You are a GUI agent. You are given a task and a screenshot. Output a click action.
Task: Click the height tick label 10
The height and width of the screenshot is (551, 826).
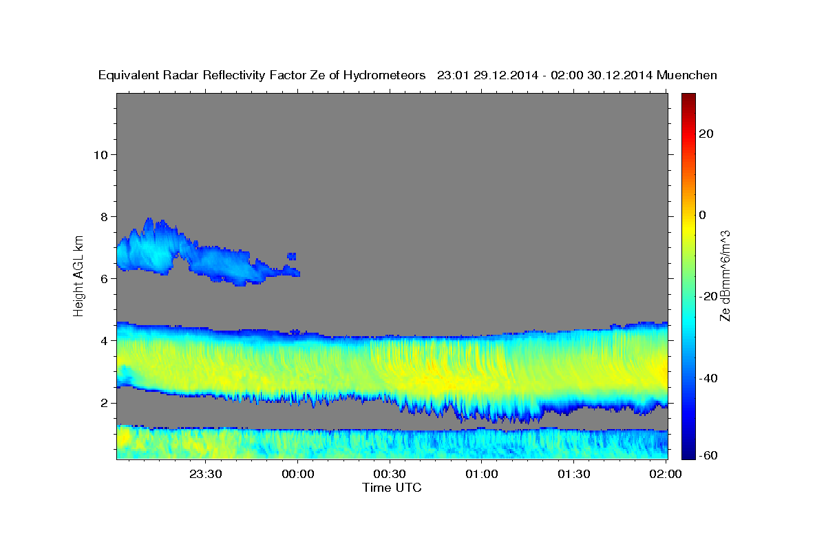point(100,154)
